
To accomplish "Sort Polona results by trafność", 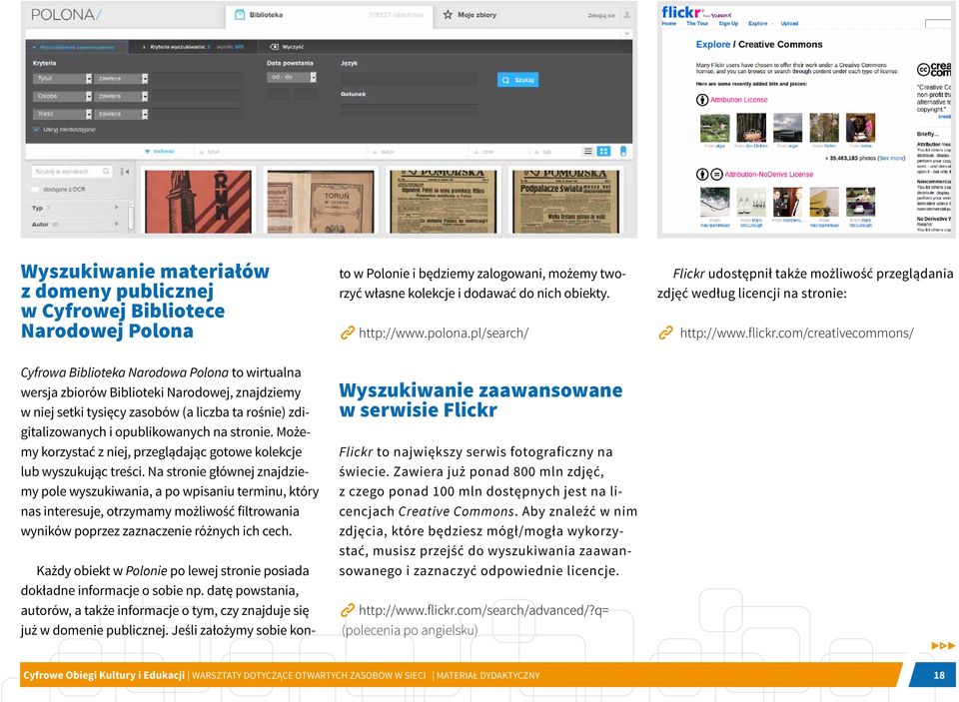I will pyautogui.click(x=160, y=151).
